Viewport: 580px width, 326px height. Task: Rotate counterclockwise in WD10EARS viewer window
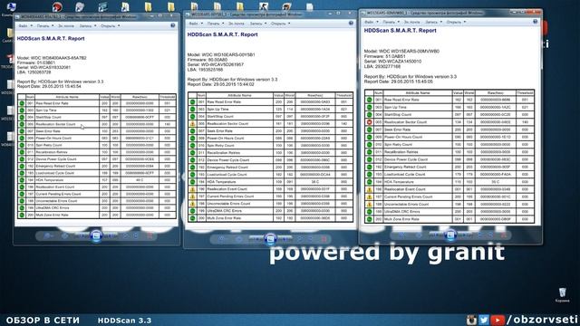300,239
